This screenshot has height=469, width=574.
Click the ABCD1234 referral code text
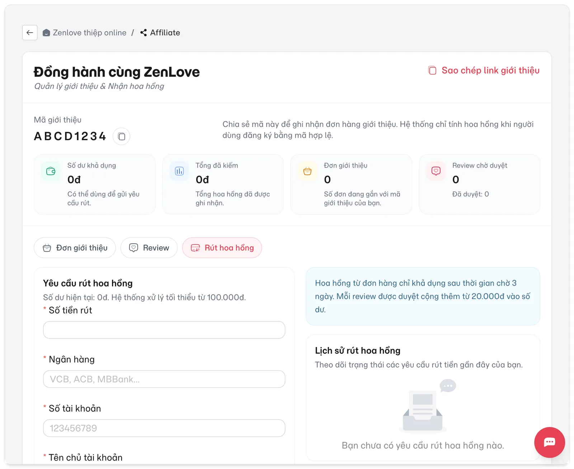click(70, 136)
